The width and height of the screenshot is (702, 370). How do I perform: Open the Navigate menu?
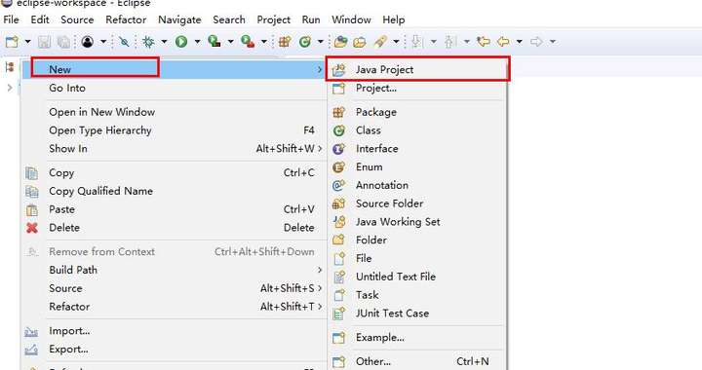click(x=179, y=19)
